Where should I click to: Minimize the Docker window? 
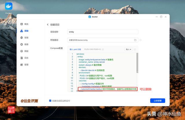(x=157, y=17)
